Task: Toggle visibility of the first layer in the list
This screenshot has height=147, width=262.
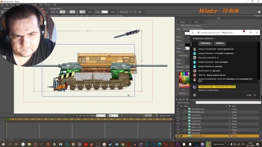Action: tap(178, 109)
